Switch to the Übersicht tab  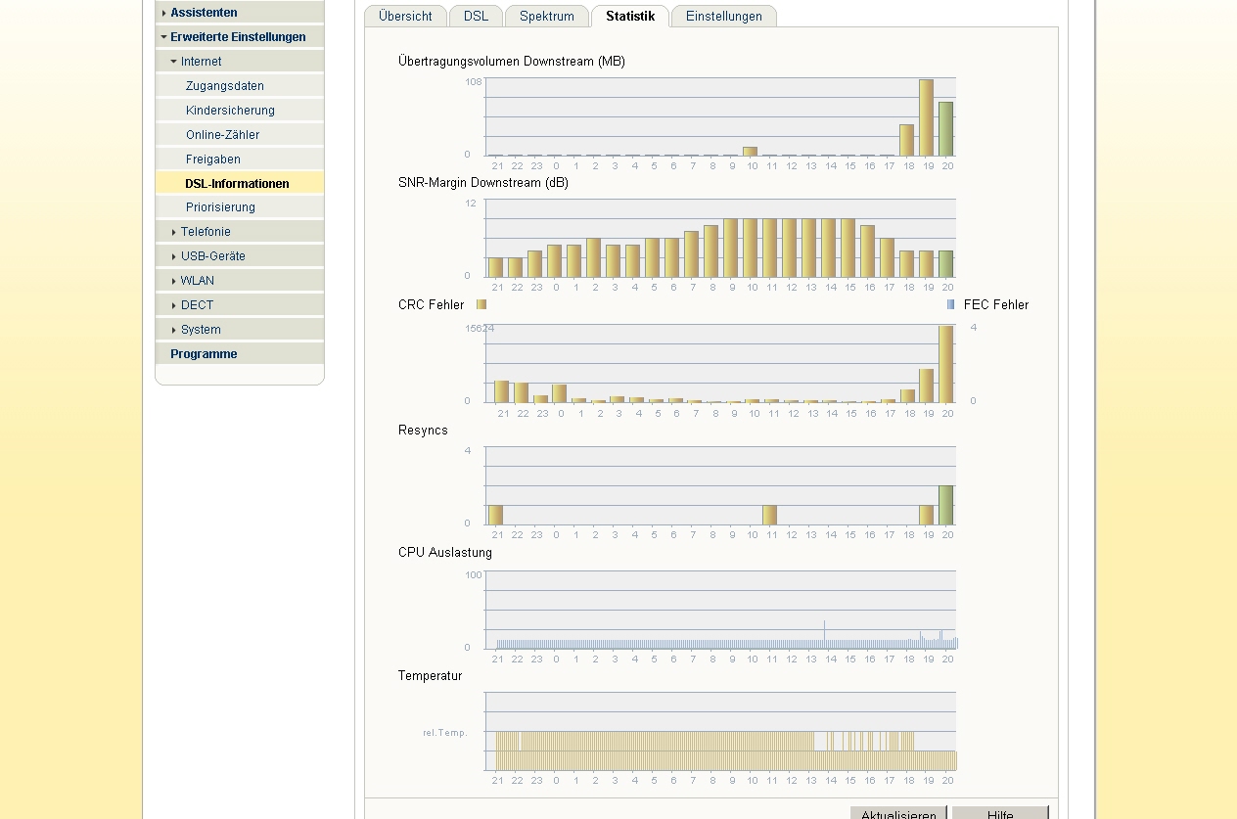click(x=405, y=17)
